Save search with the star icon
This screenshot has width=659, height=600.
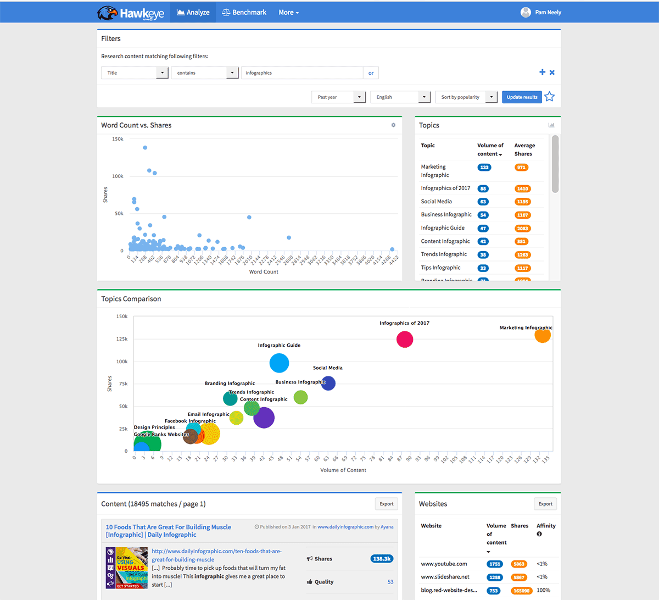pos(550,97)
